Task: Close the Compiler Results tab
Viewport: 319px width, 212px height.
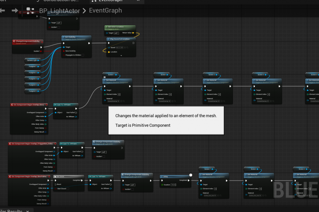Action: pos(27,211)
